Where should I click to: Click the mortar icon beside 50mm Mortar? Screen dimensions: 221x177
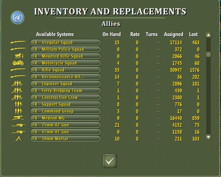coord(18,139)
